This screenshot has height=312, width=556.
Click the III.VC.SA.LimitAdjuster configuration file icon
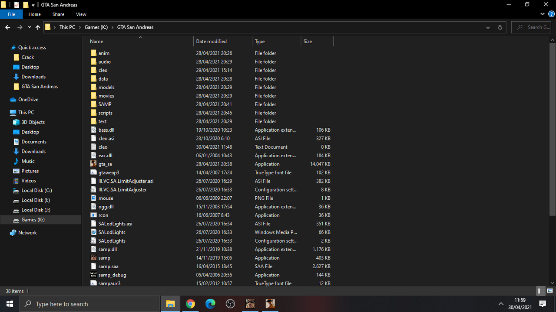[93, 189]
